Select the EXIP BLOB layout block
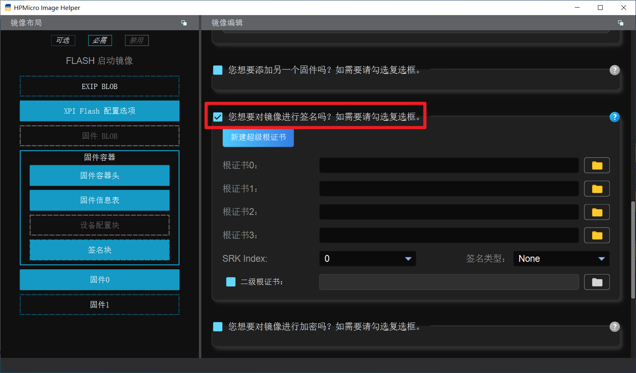Viewport: 636px width, 373px height. point(100,86)
